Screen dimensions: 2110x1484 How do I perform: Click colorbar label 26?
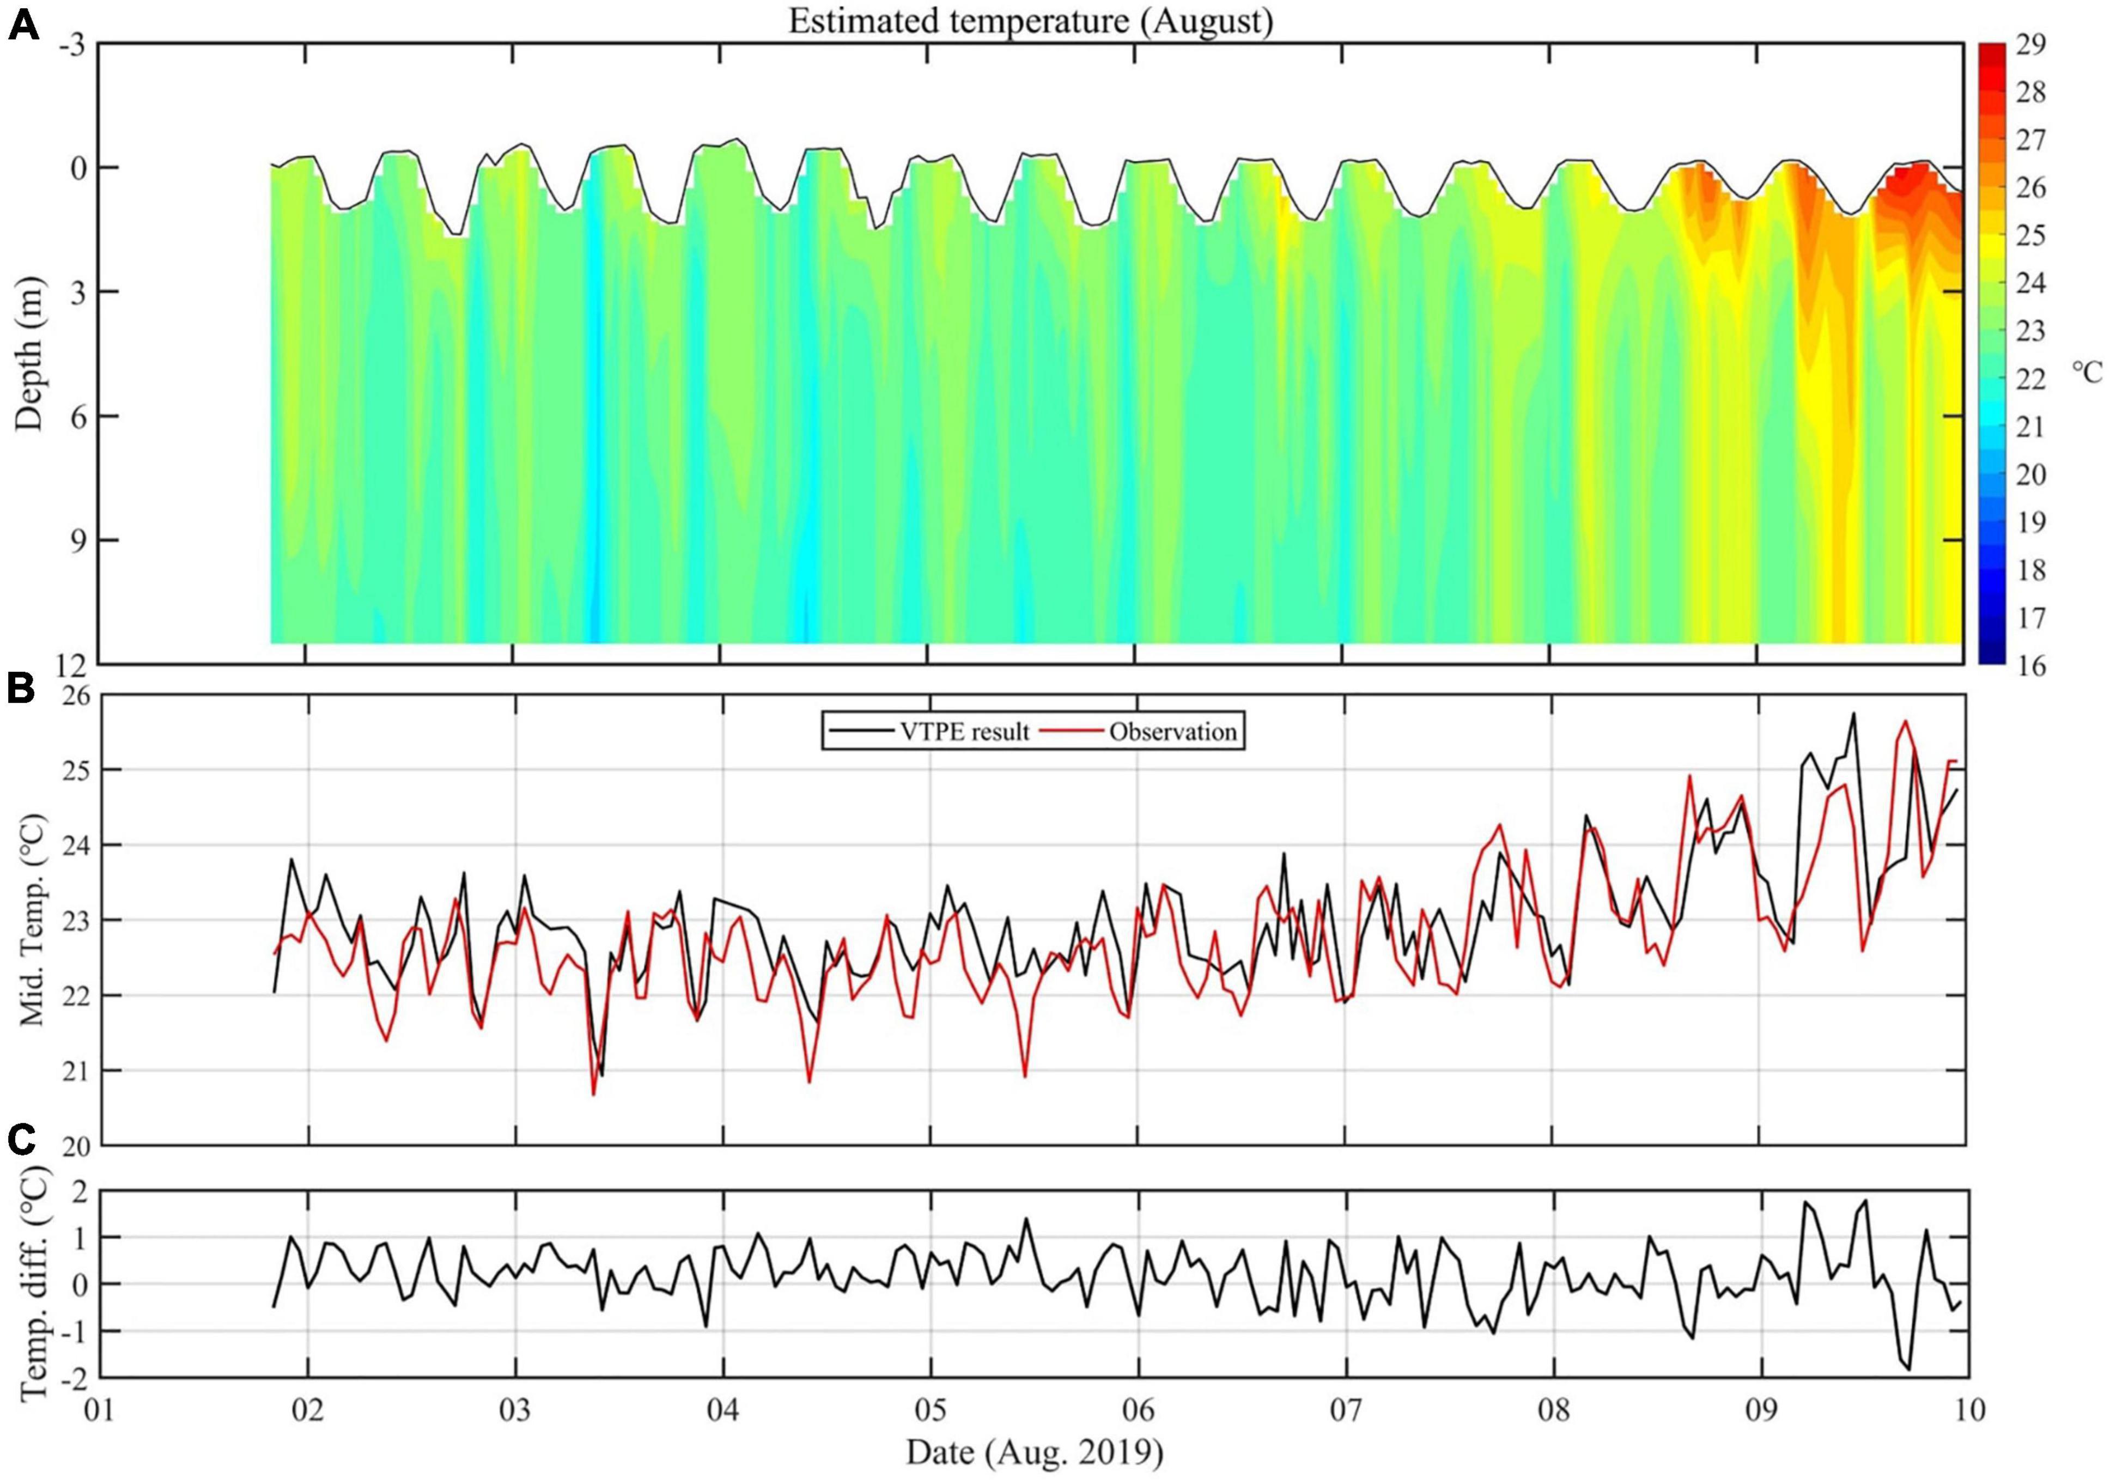tap(2032, 188)
